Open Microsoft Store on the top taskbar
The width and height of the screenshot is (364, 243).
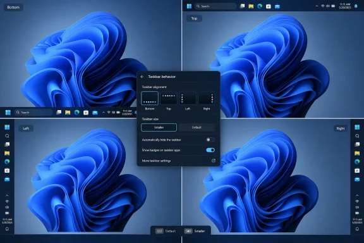[x=269, y=6]
